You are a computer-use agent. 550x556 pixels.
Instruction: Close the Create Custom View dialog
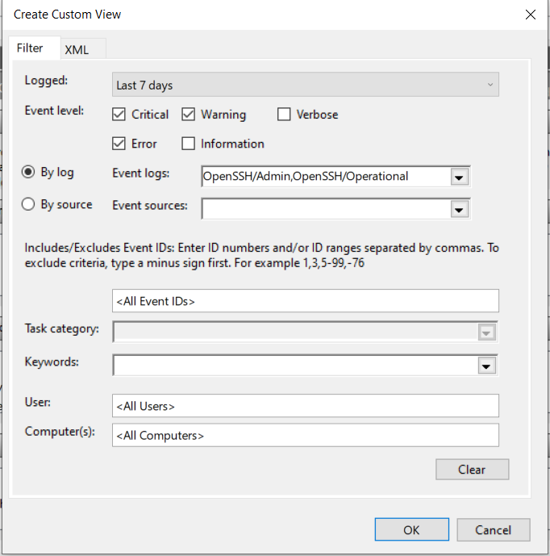(530, 15)
